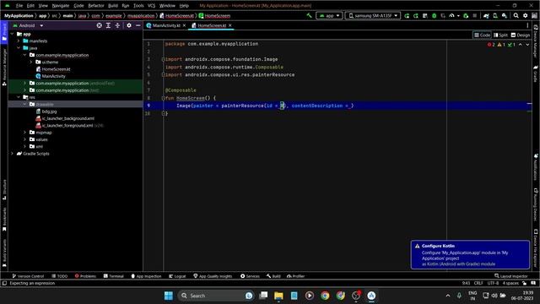
Task: Open the App Inspection tool window
Action: click(x=146, y=276)
